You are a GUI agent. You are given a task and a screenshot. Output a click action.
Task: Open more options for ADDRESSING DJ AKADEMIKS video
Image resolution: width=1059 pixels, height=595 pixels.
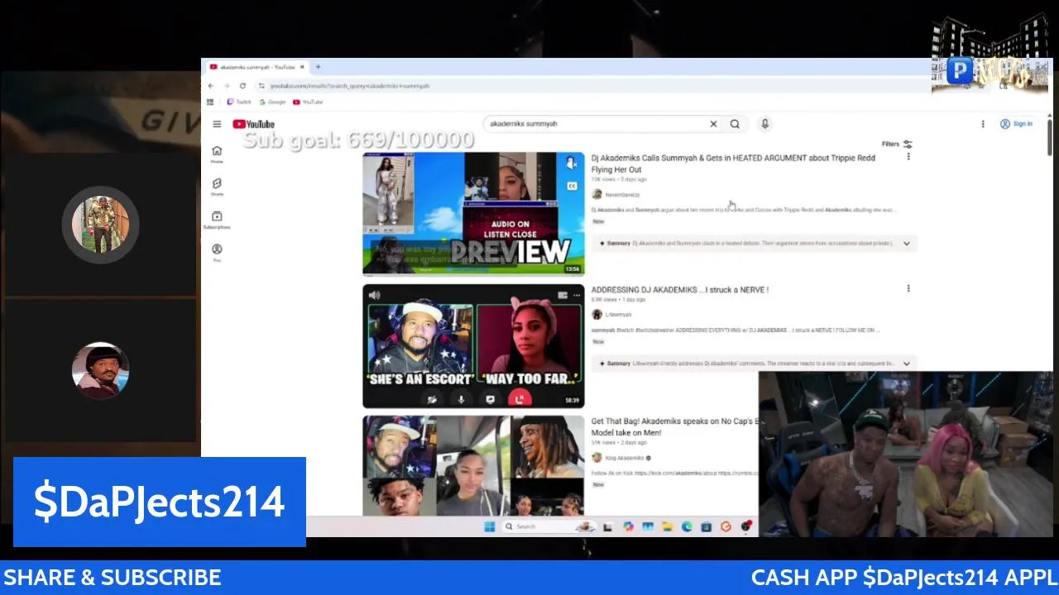(908, 288)
